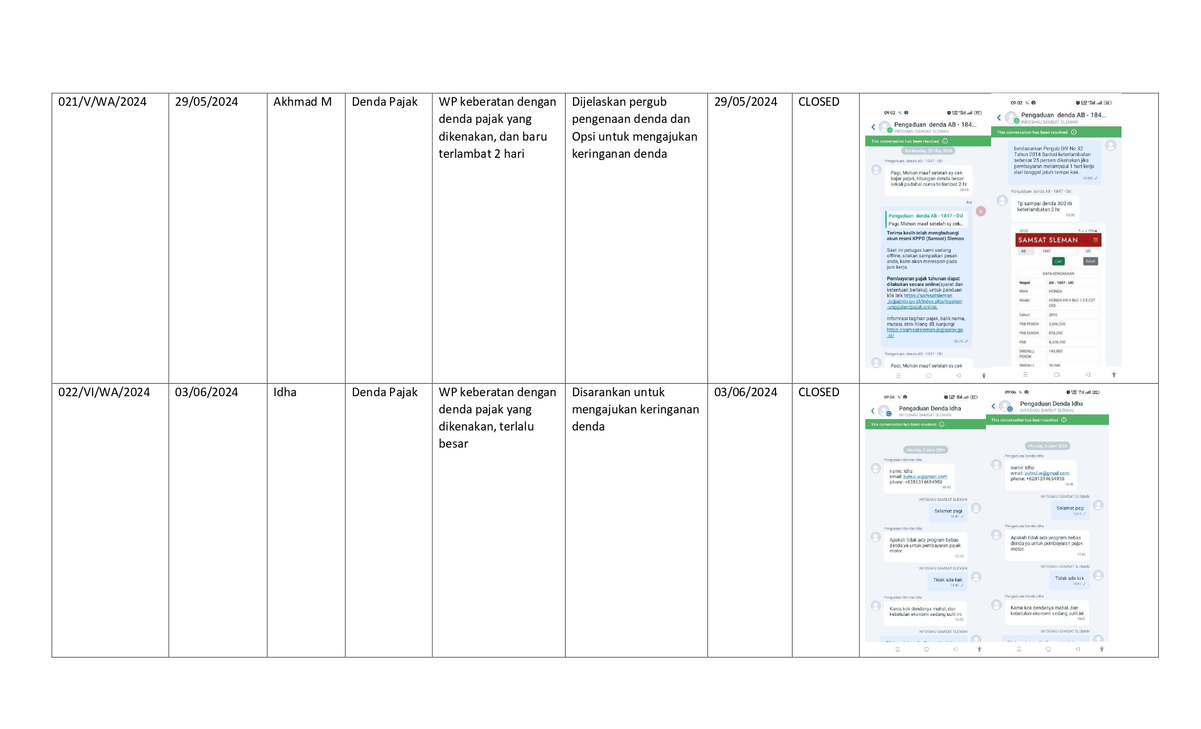The image size is (1201, 729).
Task: Click 'CLOSED' status in 021/V/WA/2024 row
Action: [819, 102]
